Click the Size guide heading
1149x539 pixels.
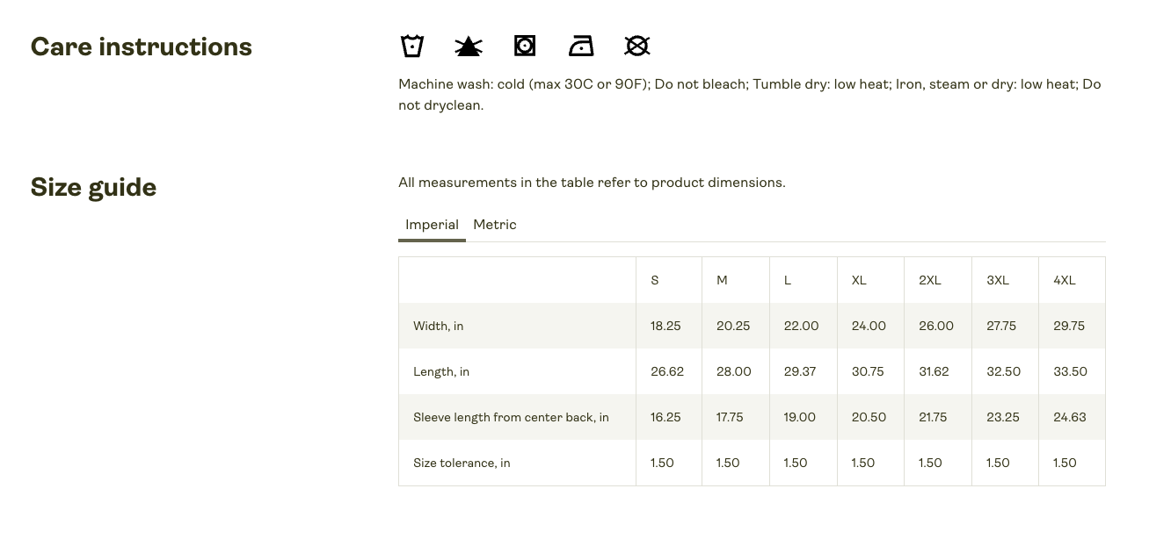[x=93, y=188]
